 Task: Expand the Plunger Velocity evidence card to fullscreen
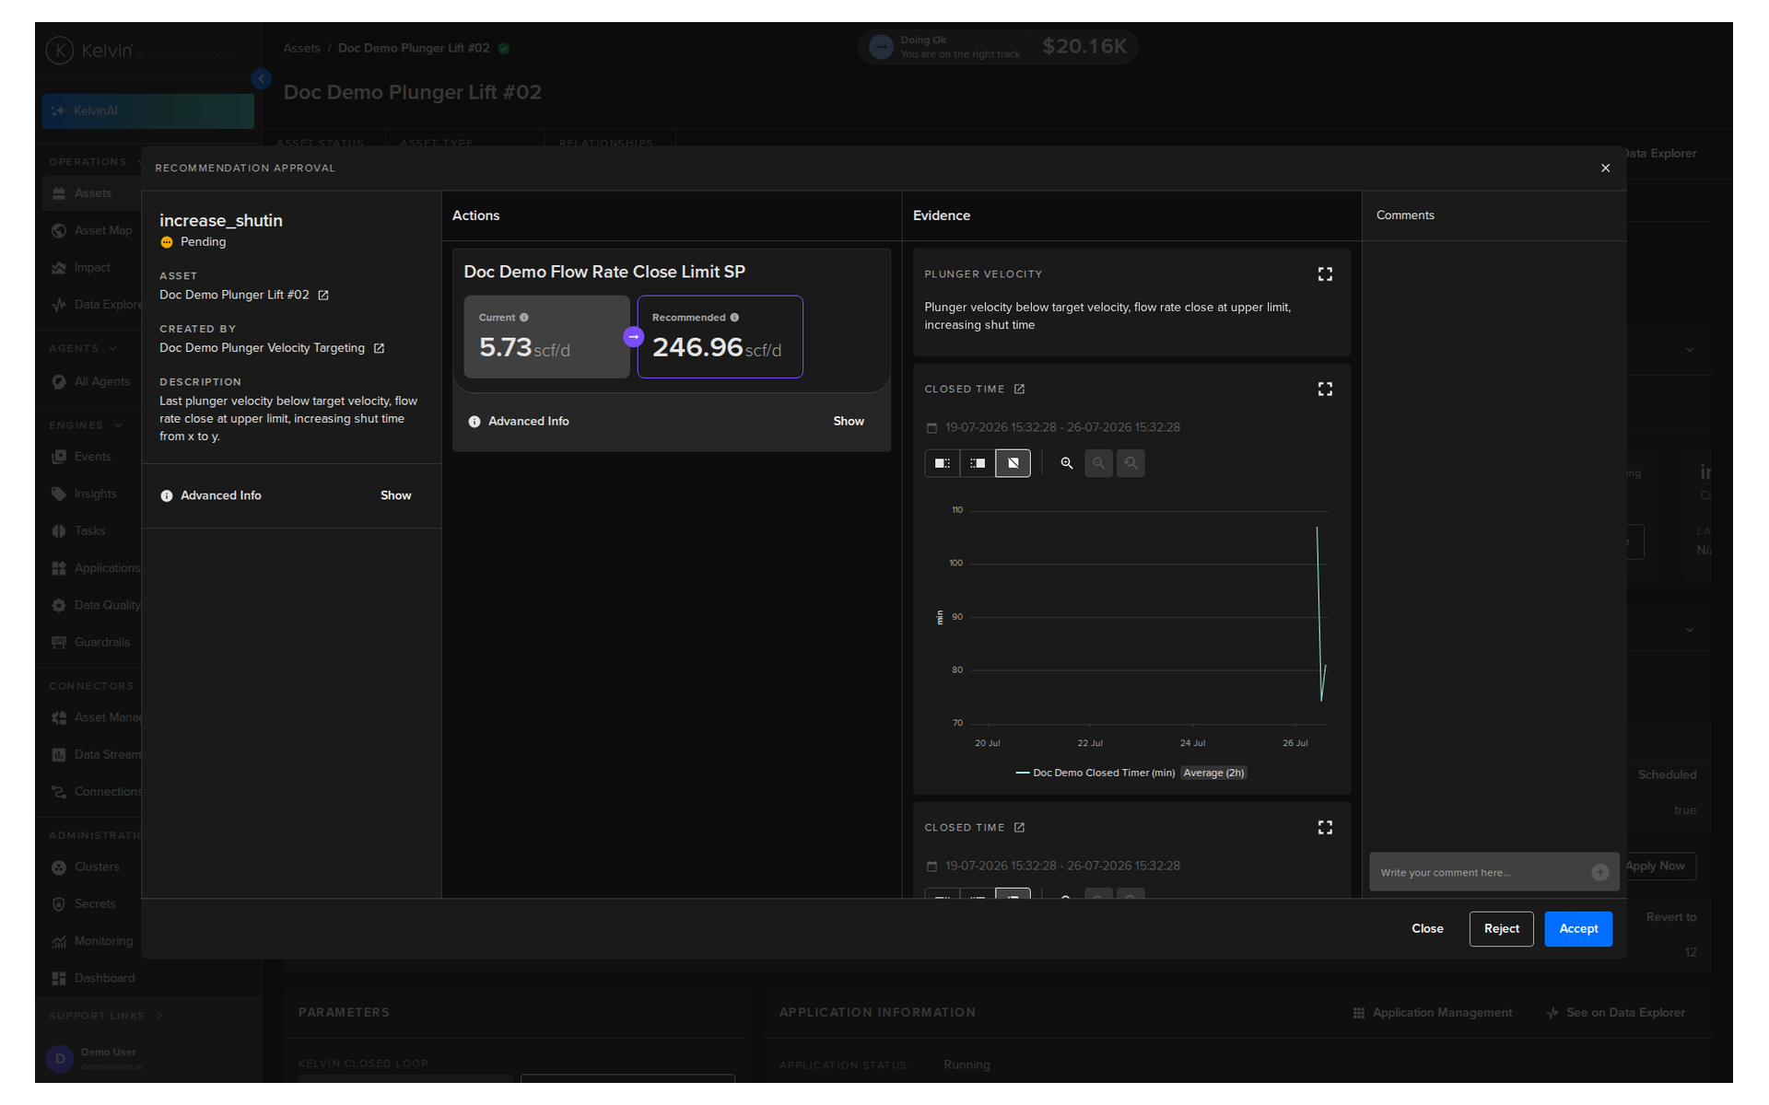[1325, 274]
